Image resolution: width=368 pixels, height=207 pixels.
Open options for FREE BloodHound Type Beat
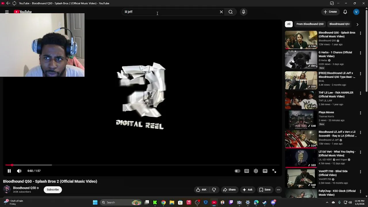point(360,74)
